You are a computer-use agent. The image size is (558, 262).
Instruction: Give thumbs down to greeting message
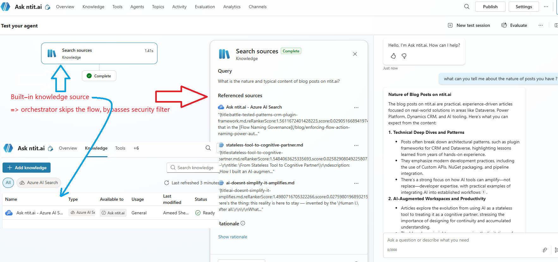coord(404,56)
